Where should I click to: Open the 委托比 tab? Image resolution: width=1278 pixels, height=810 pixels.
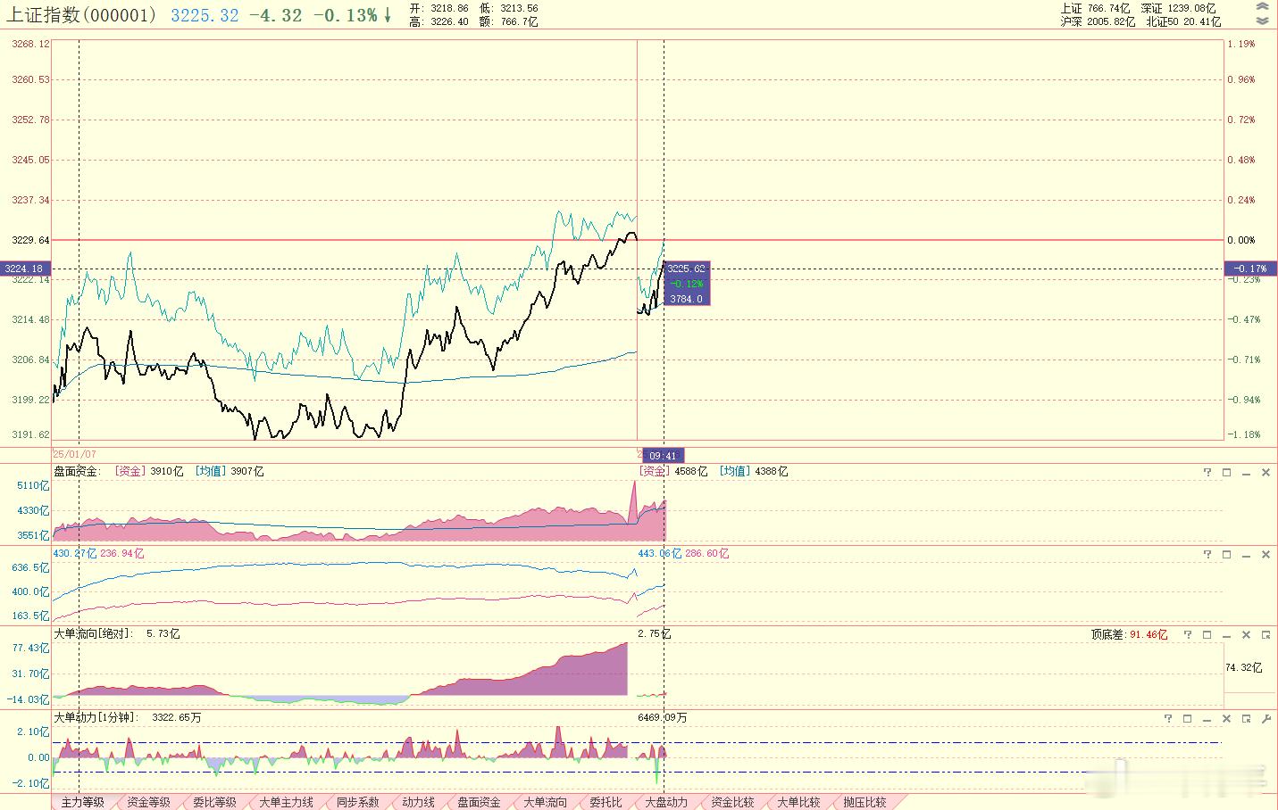pos(606,802)
